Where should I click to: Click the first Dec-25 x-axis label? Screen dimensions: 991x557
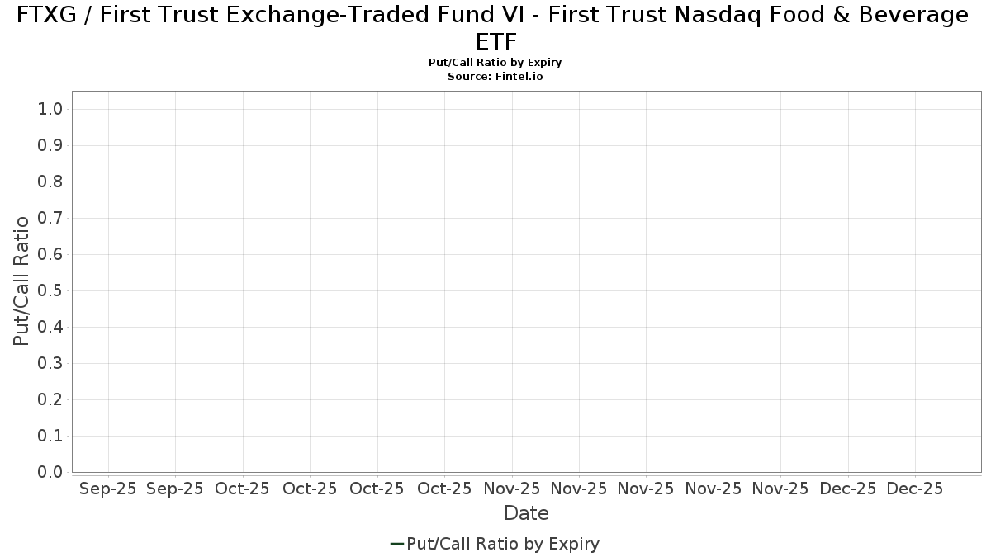click(x=847, y=489)
